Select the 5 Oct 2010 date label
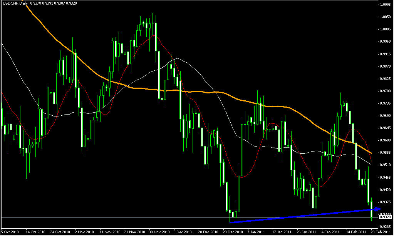The width and height of the screenshot is (394, 236). coord(10,232)
